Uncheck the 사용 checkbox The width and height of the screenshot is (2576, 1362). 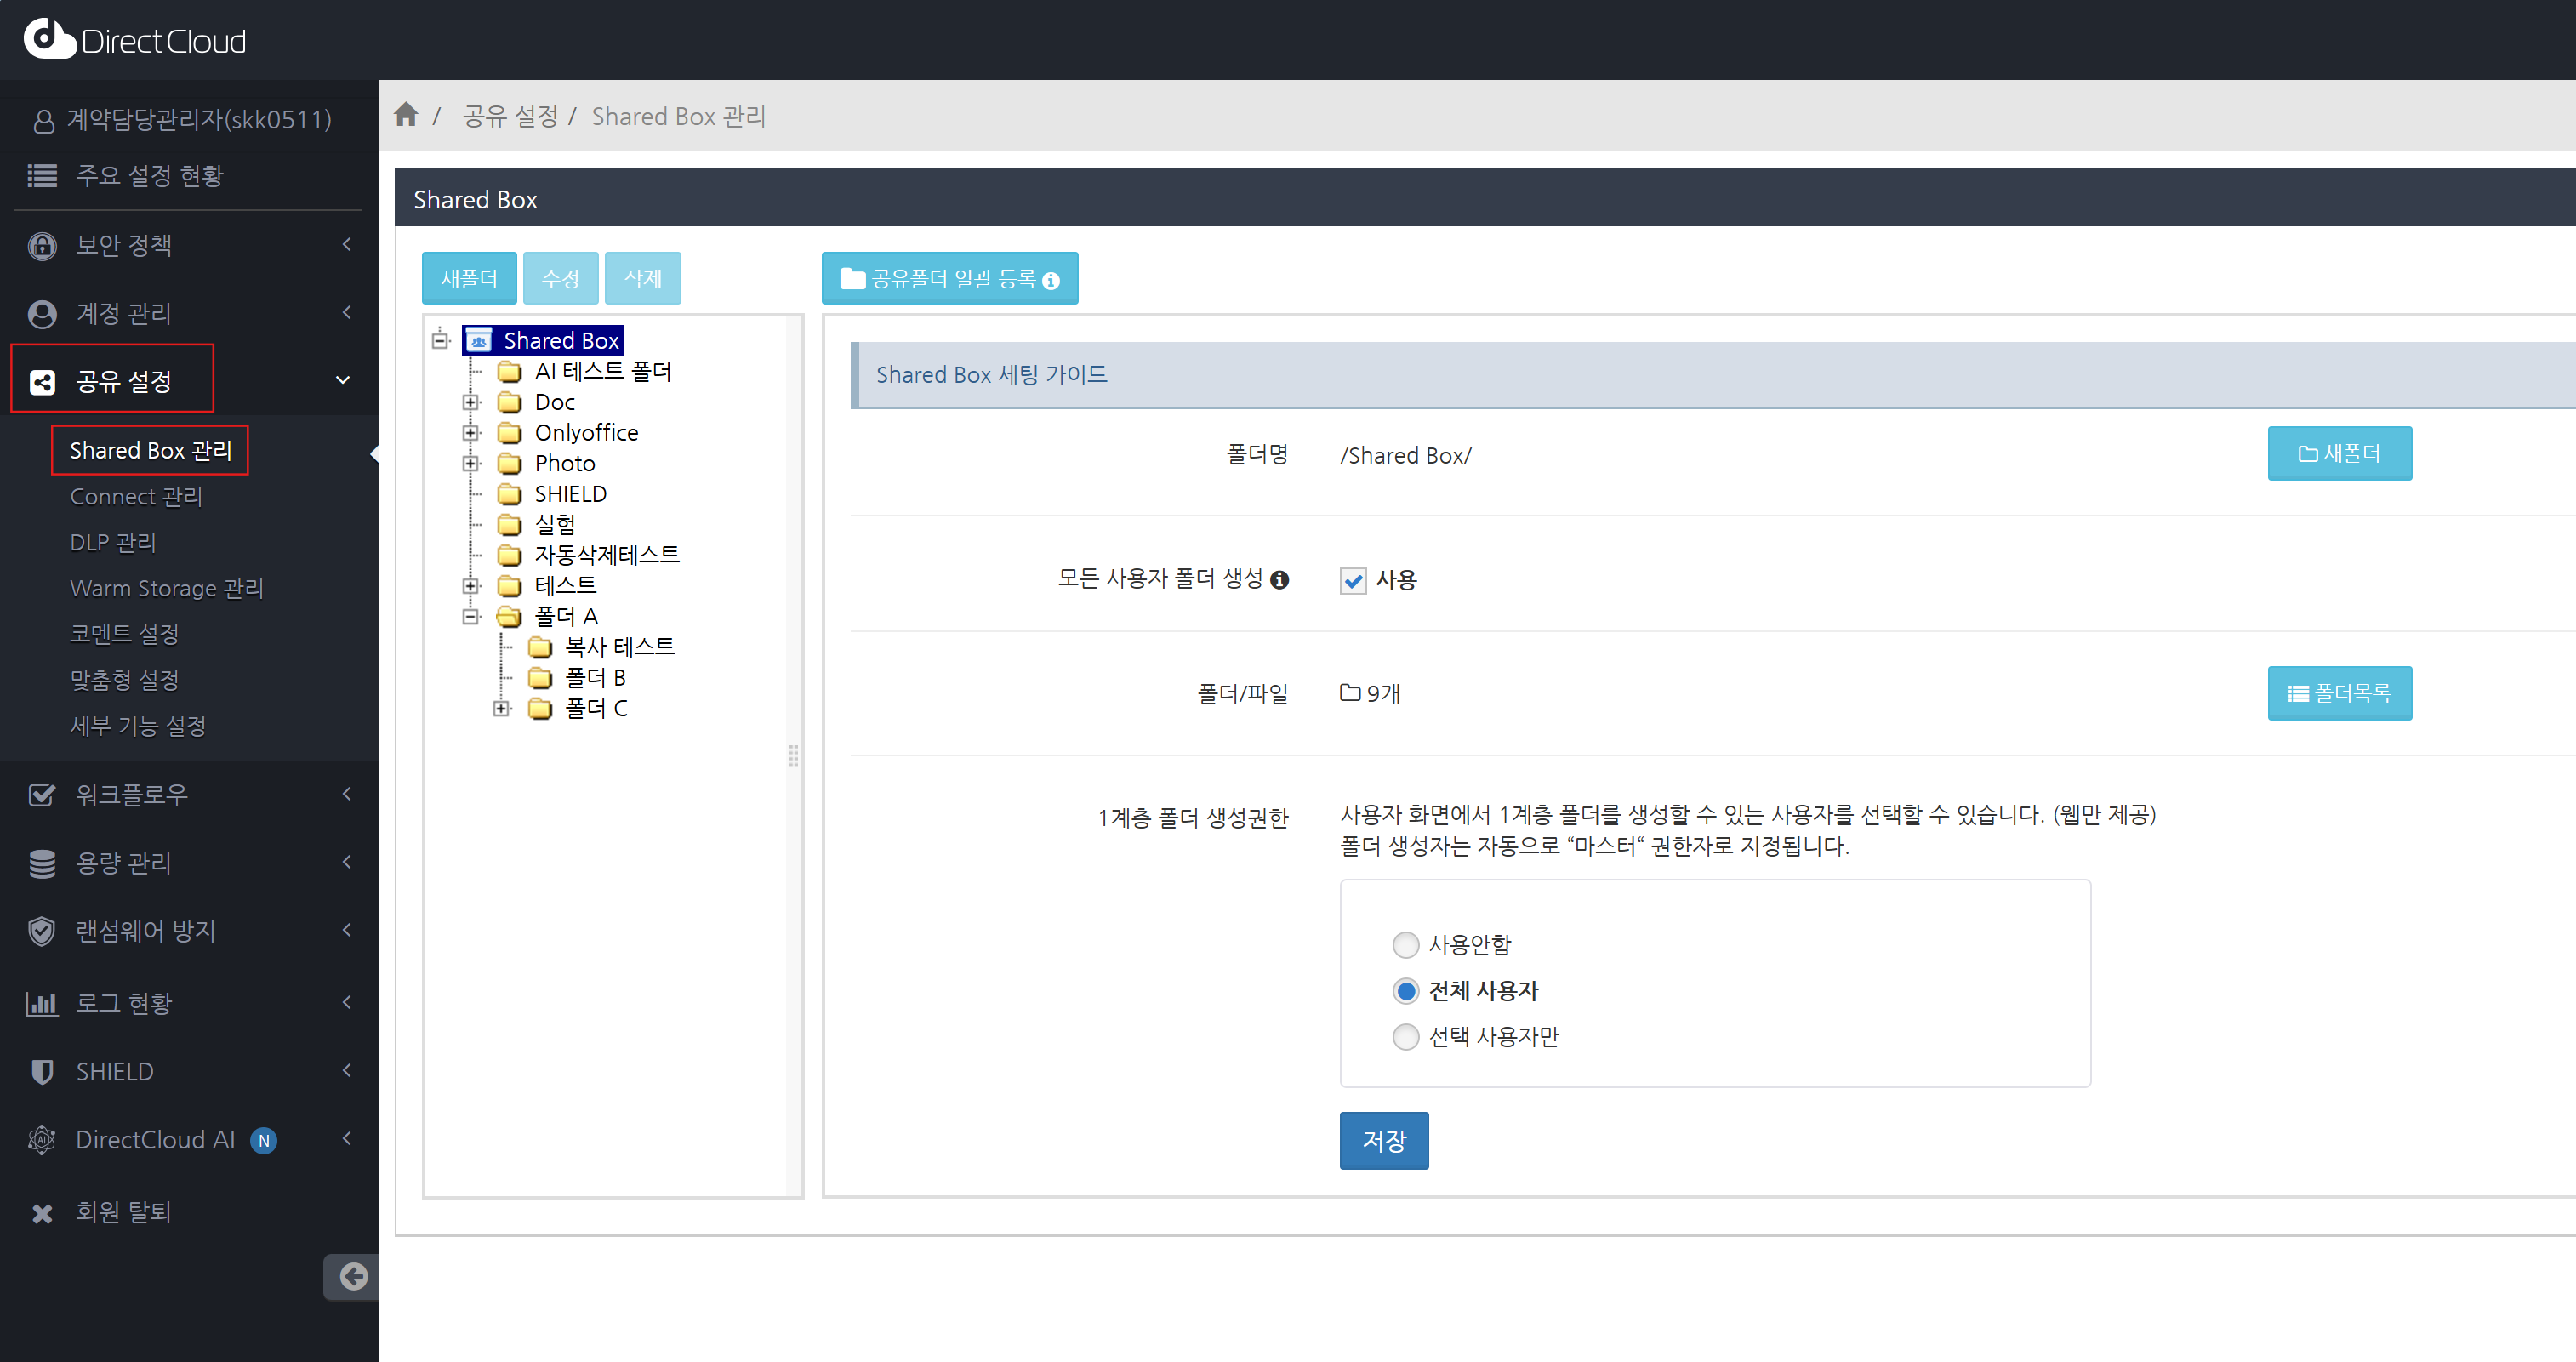[1353, 580]
